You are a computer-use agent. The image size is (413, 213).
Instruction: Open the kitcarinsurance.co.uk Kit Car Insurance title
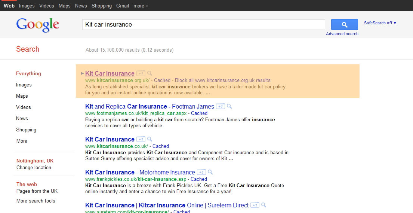click(110, 139)
